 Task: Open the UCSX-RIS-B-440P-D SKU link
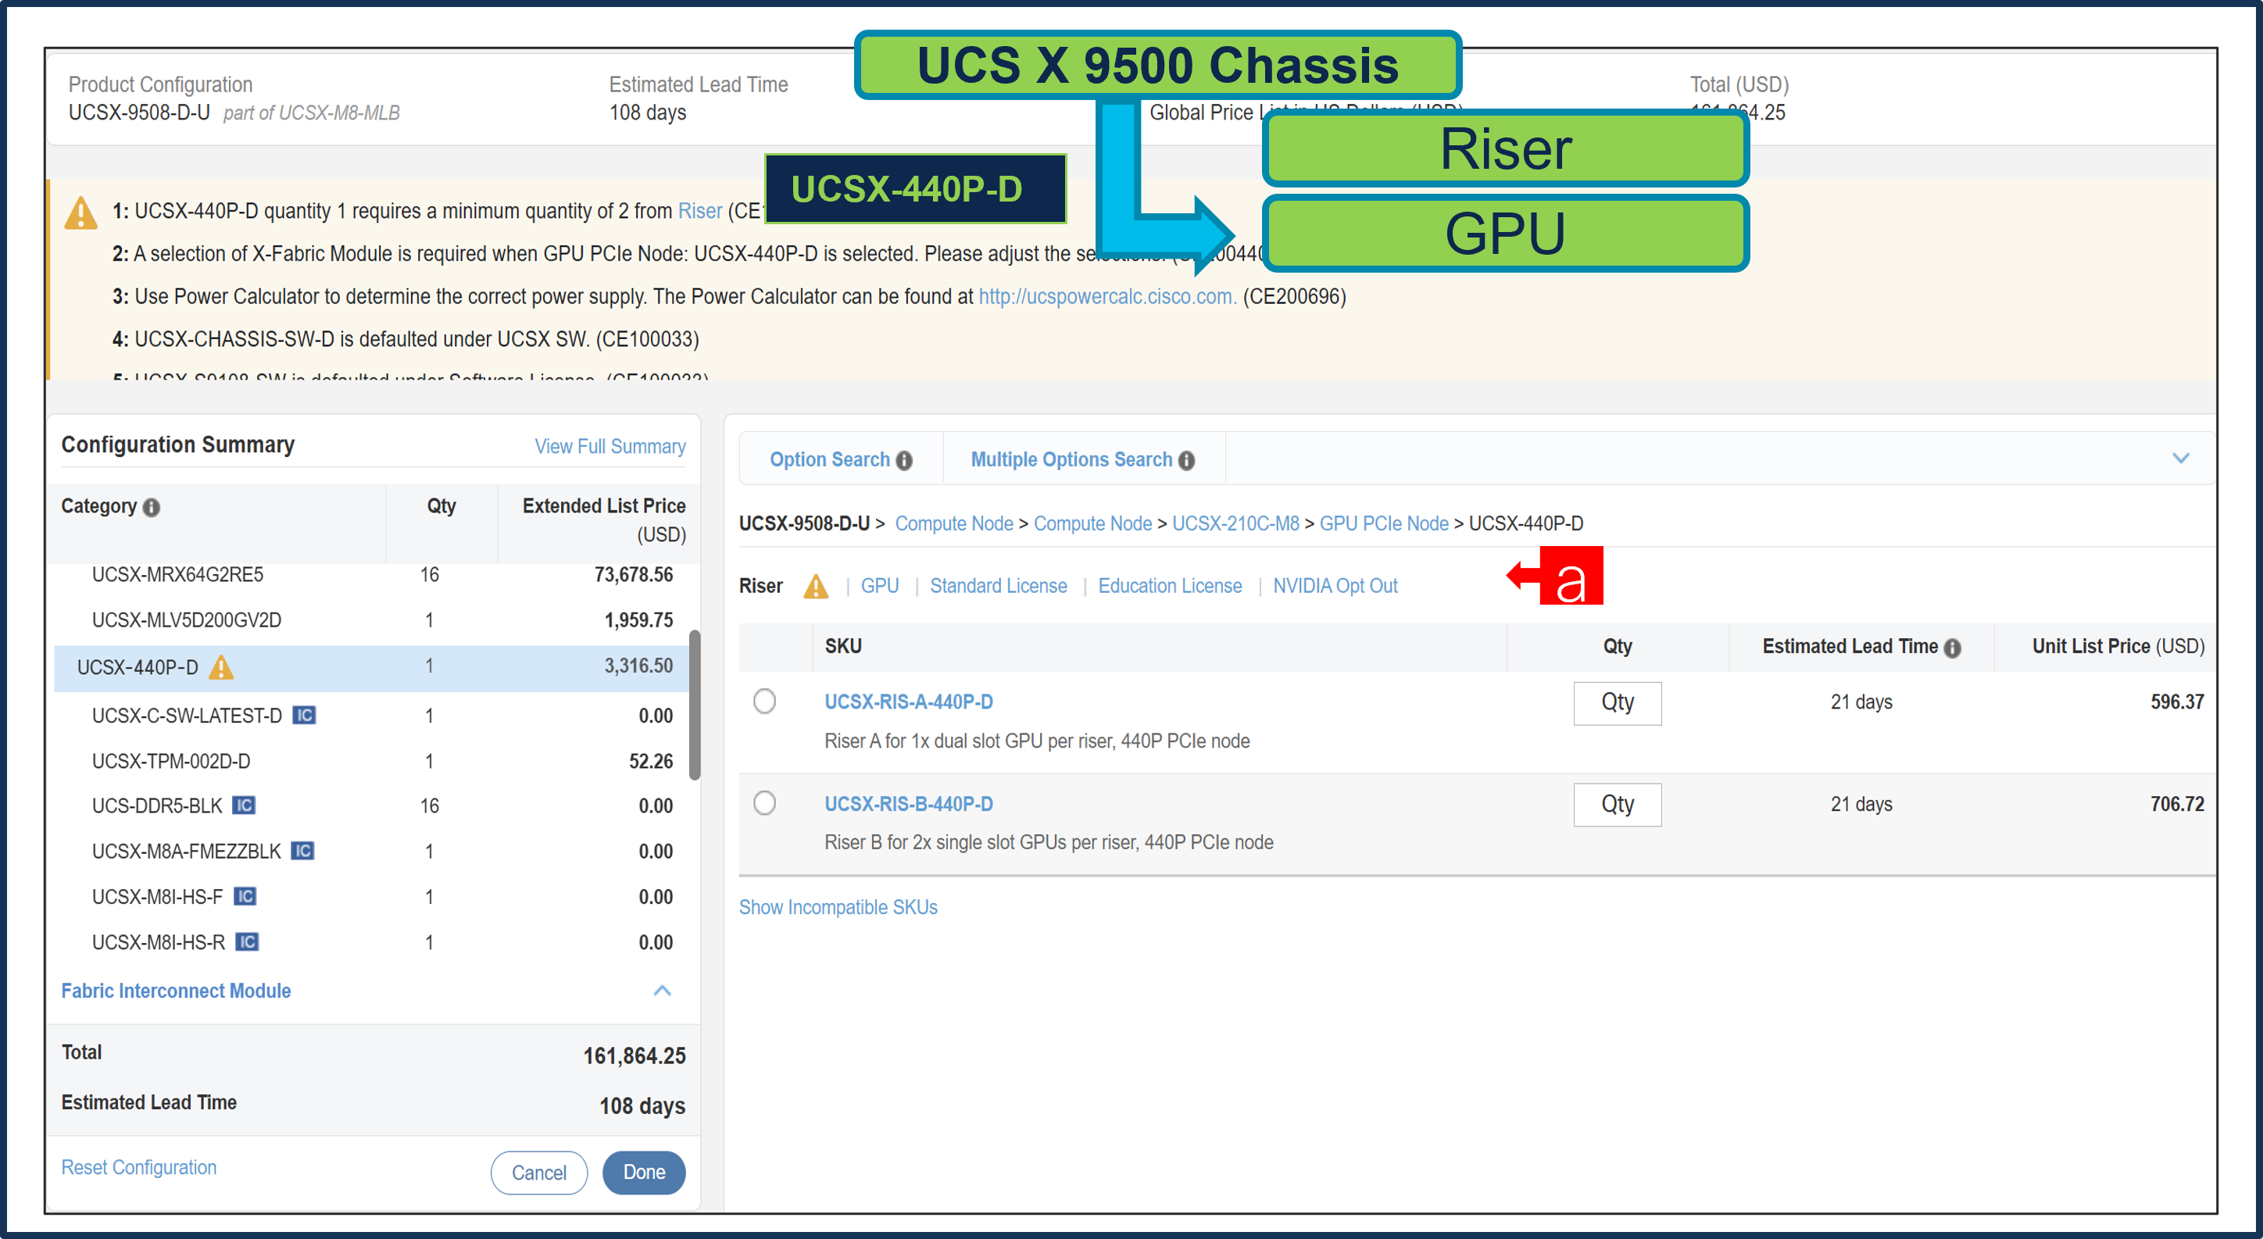(x=908, y=803)
